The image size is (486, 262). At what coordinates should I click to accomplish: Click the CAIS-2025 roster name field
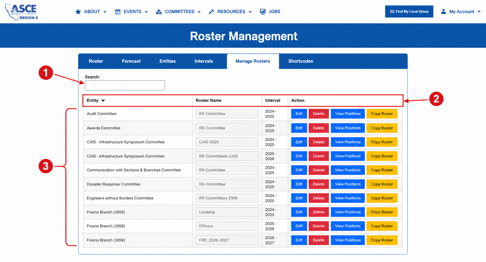pos(227,142)
